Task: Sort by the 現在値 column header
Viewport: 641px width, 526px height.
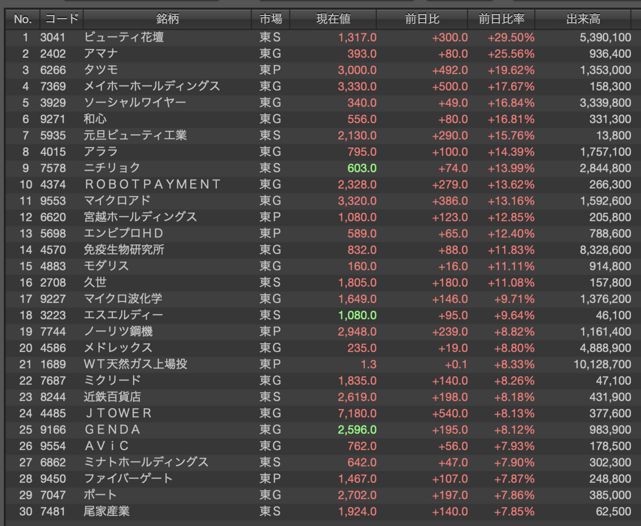Action: 333,19
